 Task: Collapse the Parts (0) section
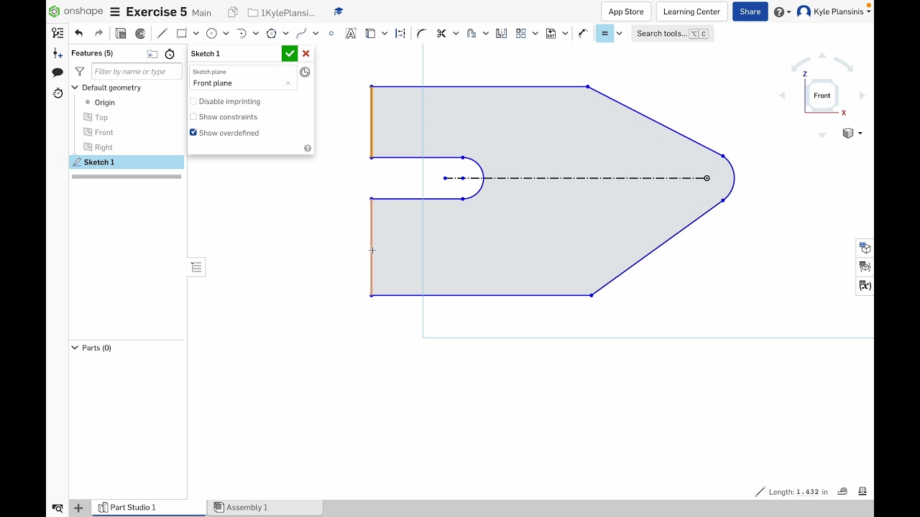75,348
